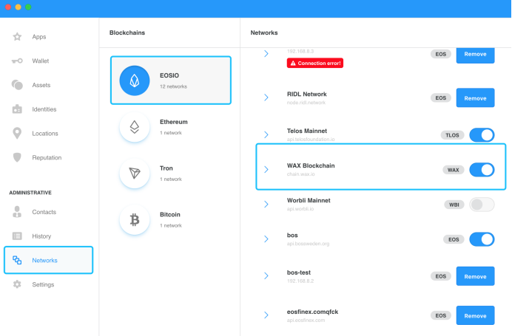Remove the eosfinex.comqfck network
The height and width of the screenshot is (336, 512).
click(x=475, y=315)
